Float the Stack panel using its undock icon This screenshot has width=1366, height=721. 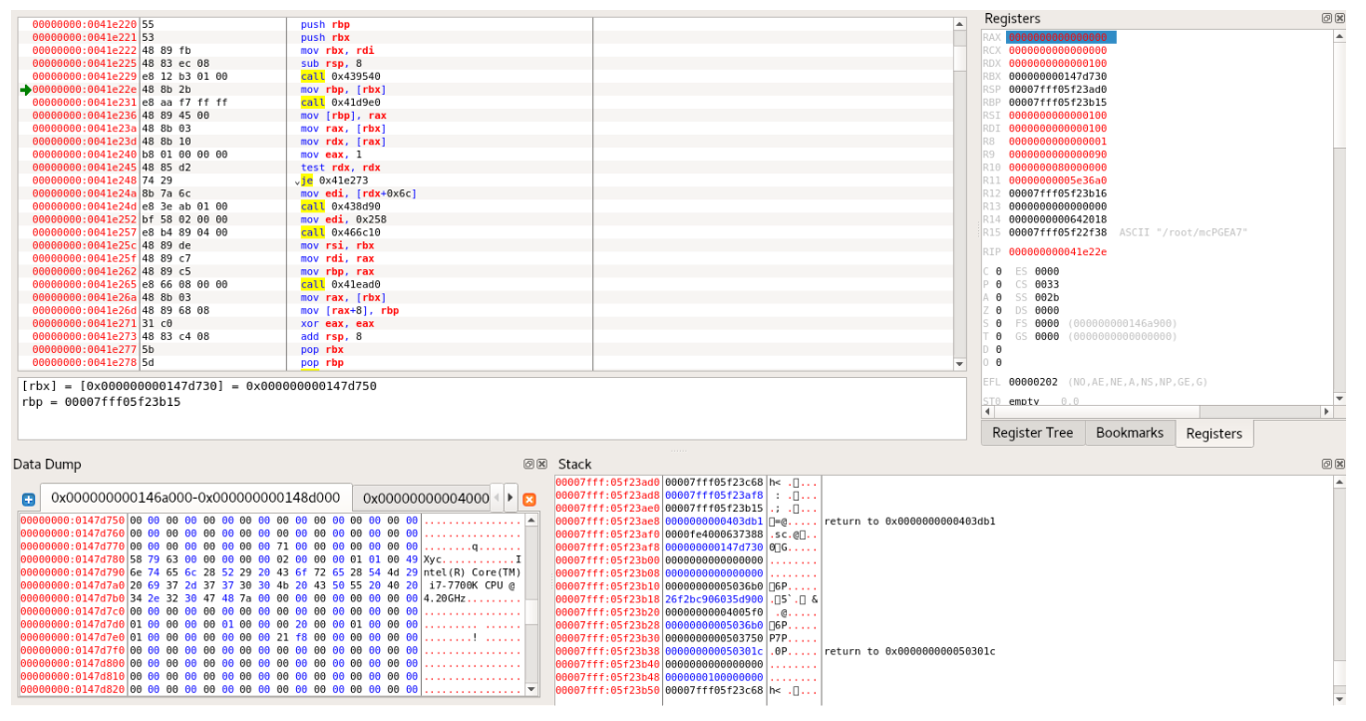(x=1326, y=464)
